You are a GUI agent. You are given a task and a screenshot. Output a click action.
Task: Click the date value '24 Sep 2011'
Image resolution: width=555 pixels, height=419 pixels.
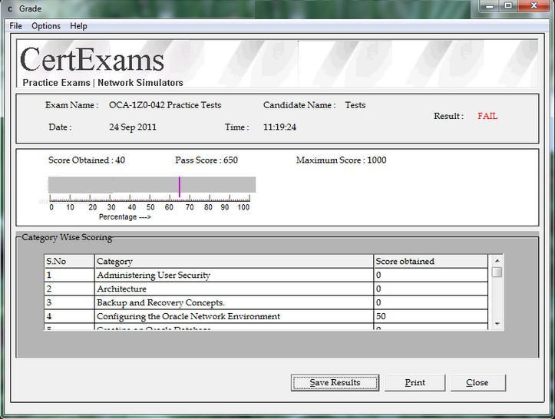[133, 127]
